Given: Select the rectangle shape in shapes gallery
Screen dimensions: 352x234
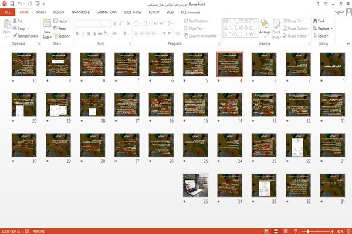Looking at the screenshot, I should [241, 22].
